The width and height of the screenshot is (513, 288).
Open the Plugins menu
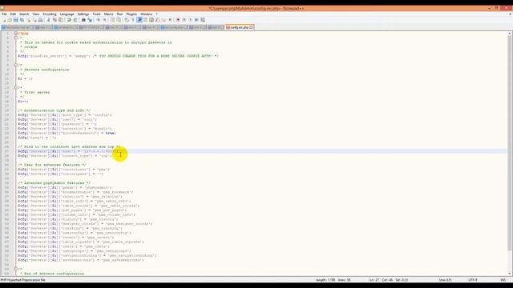point(131,14)
